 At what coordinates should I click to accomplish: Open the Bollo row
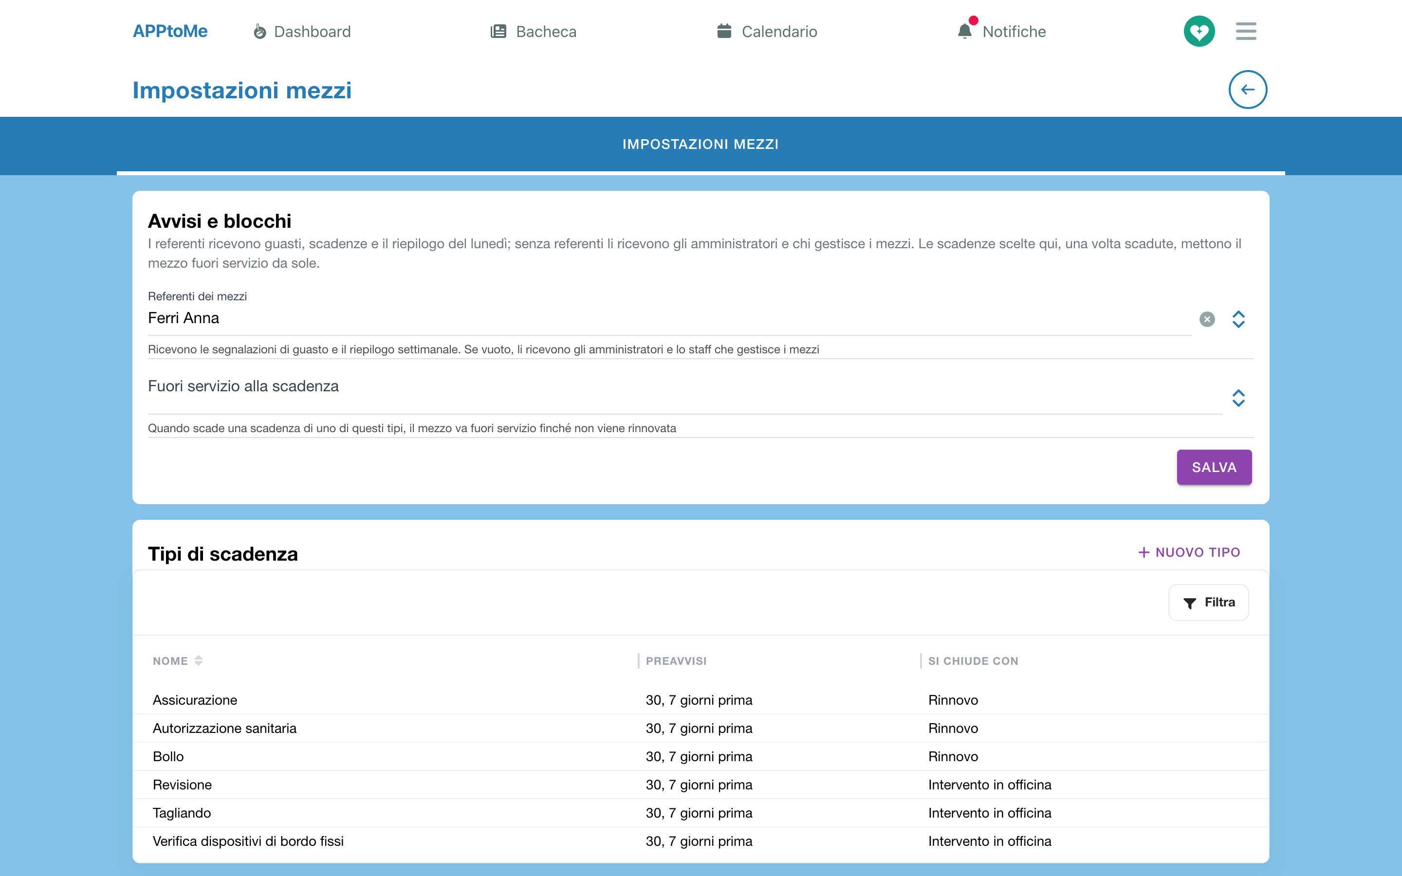tap(701, 757)
